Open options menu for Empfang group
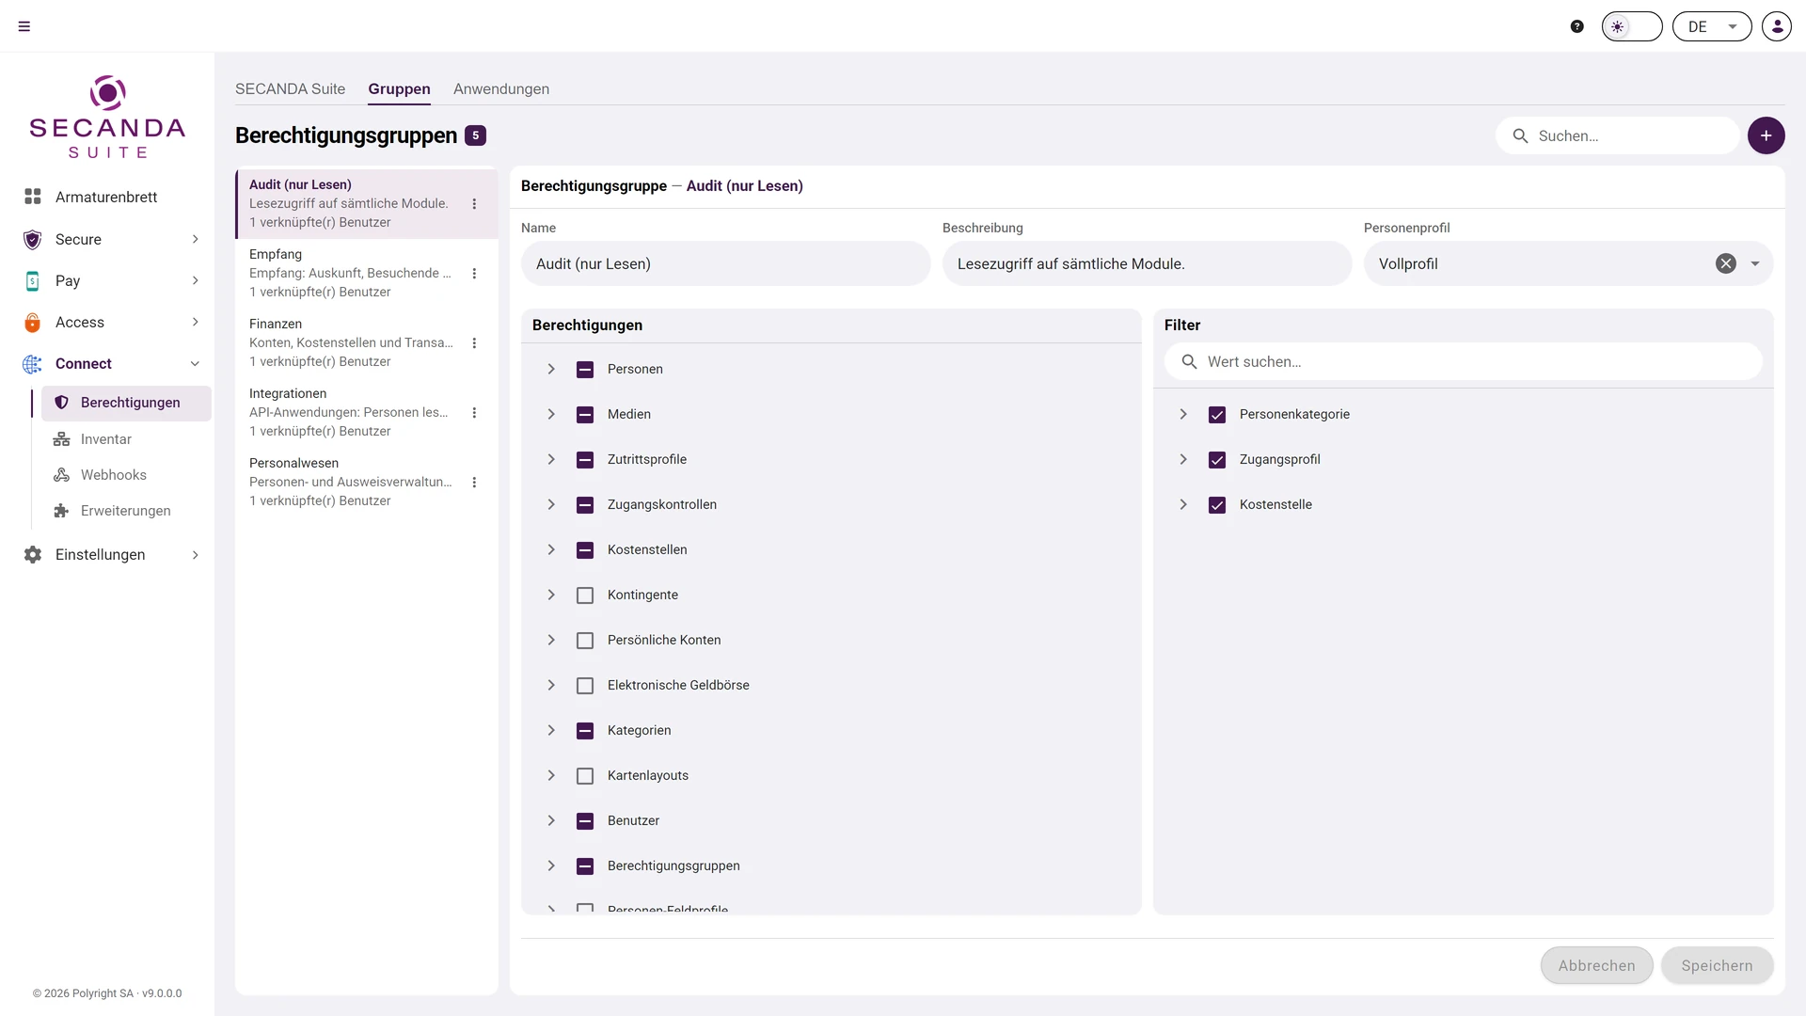 pyautogui.click(x=474, y=273)
